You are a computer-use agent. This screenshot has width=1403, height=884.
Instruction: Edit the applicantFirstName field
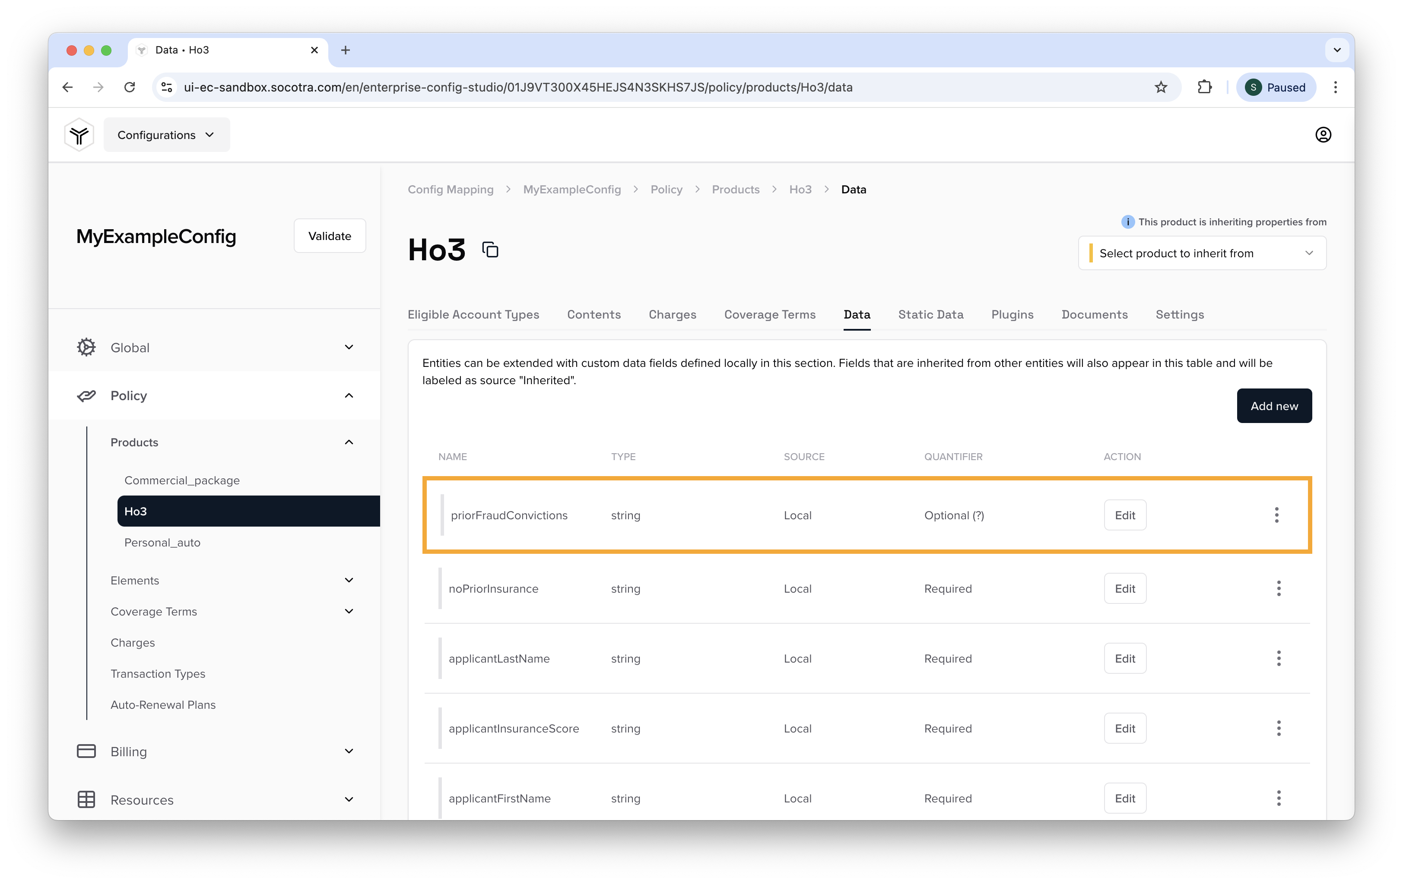point(1124,798)
